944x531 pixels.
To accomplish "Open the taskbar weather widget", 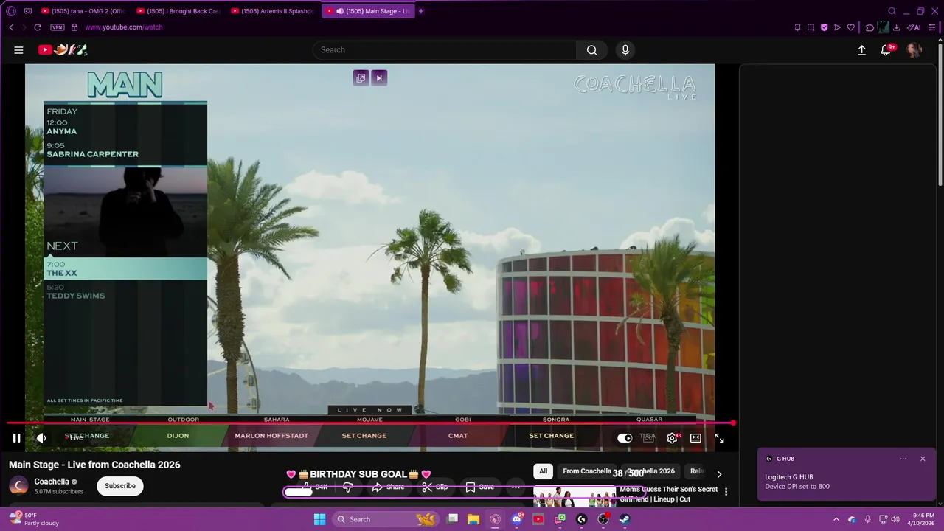I will click(33, 519).
